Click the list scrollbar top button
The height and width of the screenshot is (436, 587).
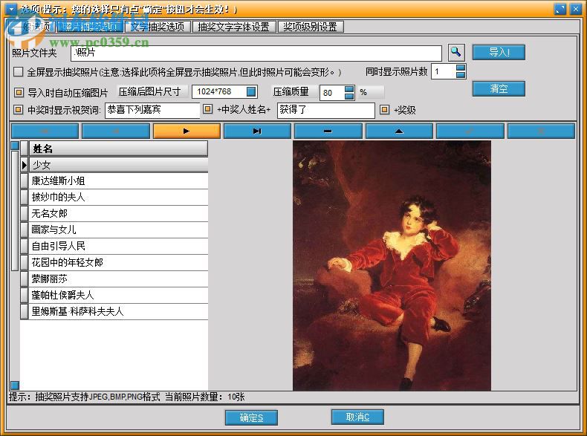coord(15,145)
